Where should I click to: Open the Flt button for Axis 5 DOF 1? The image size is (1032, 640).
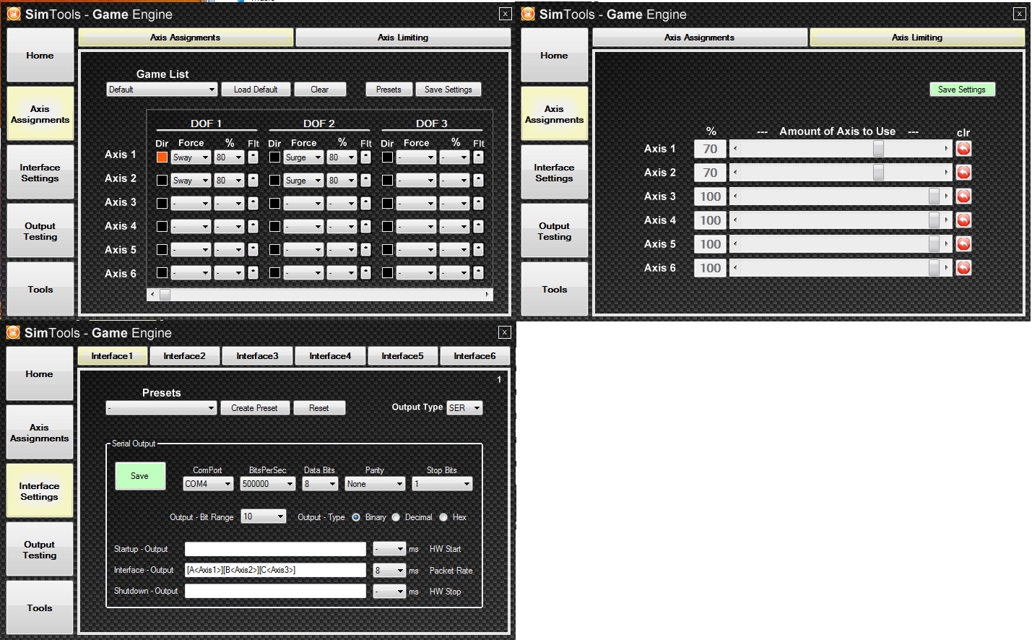tap(253, 249)
